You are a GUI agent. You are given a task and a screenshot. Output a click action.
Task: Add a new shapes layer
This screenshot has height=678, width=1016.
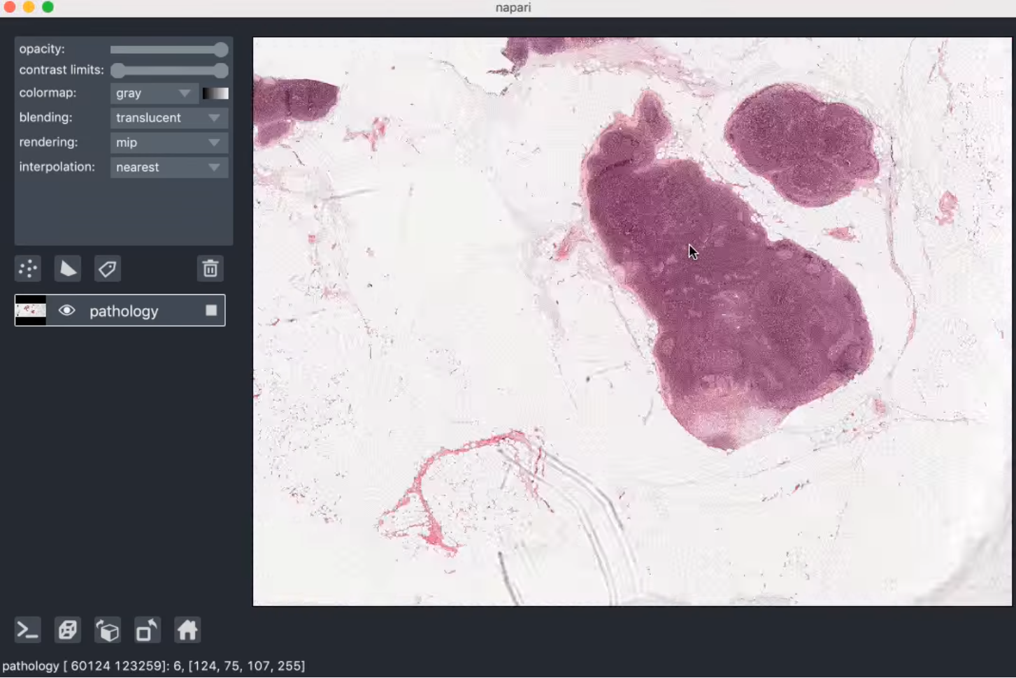(68, 268)
